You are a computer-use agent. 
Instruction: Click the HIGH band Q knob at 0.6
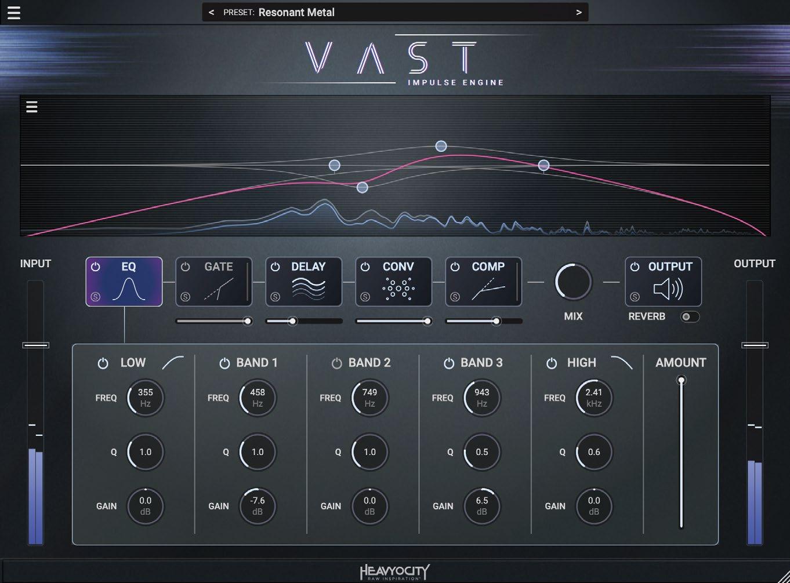click(x=594, y=452)
